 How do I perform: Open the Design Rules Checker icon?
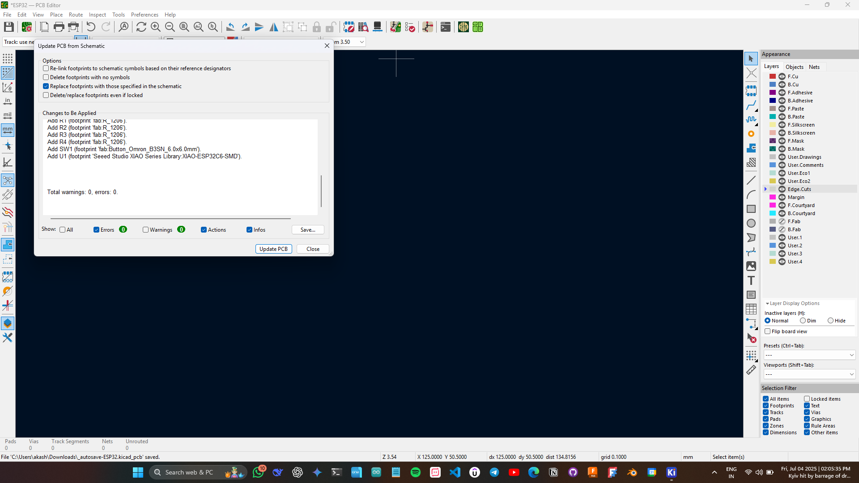pos(410,27)
